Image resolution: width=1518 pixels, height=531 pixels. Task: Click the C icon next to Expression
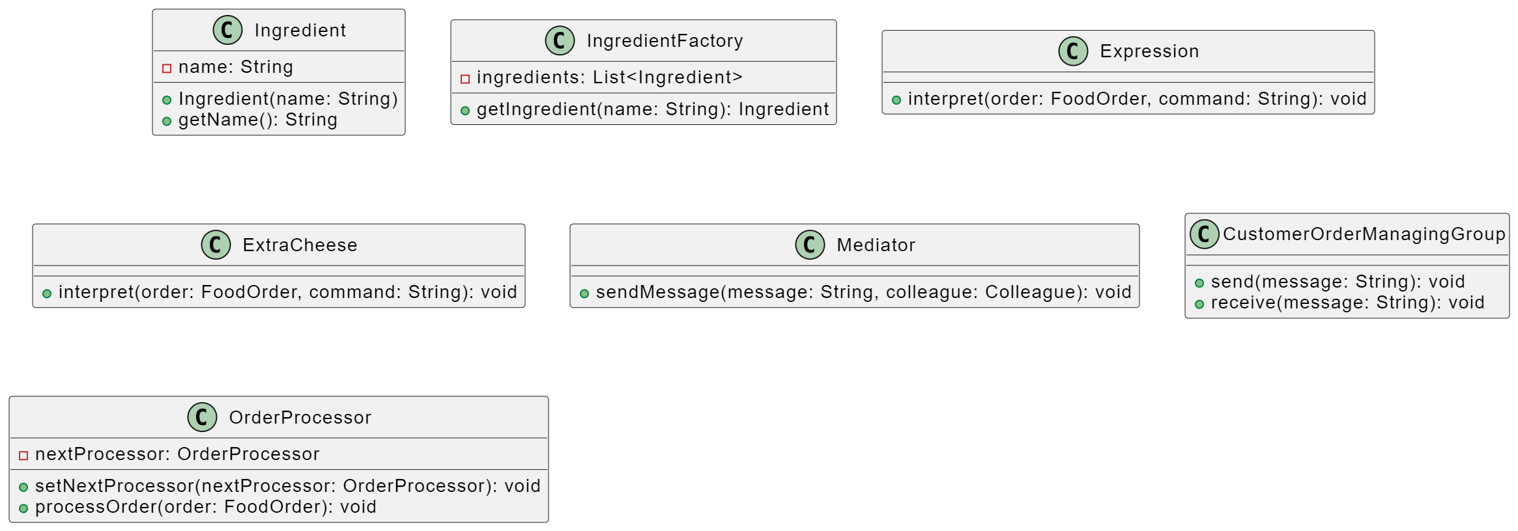pyautogui.click(x=1073, y=51)
